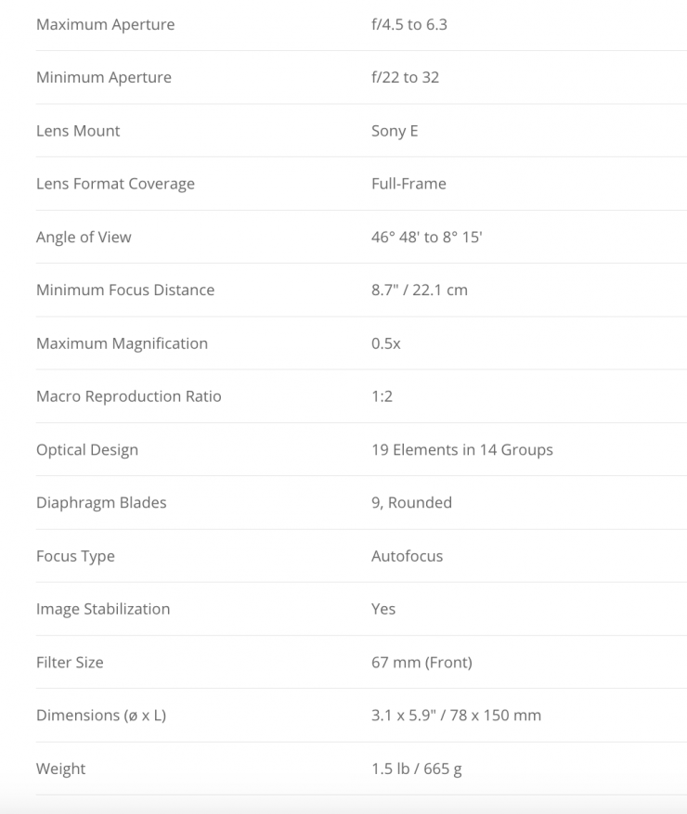
Task: Select the 8.7" / 22.1 cm value
Action: click(420, 290)
